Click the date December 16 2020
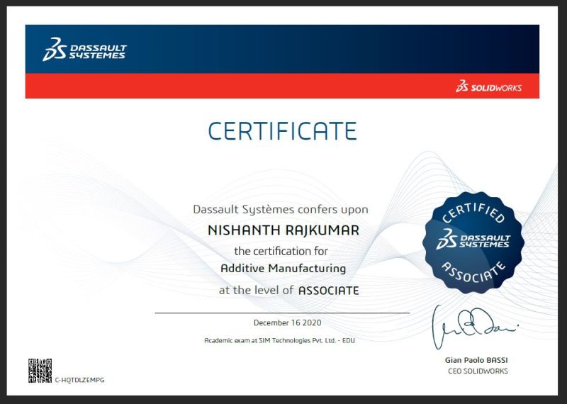The width and height of the screenshot is (567, 404). 288,322
